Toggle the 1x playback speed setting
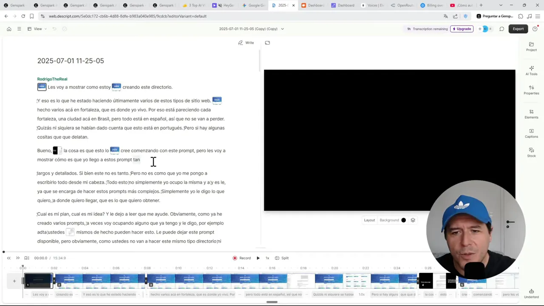Image resolution: width=544 pixels, height=306 pixels. tap(267, 258)
